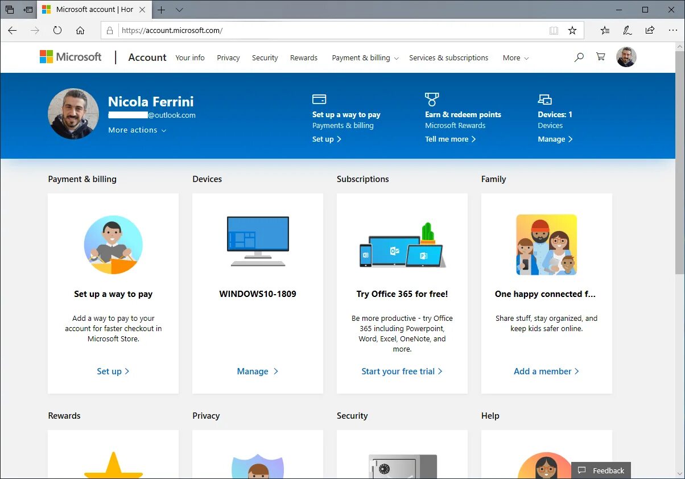Click the Tell me more link

coord(450,139)
